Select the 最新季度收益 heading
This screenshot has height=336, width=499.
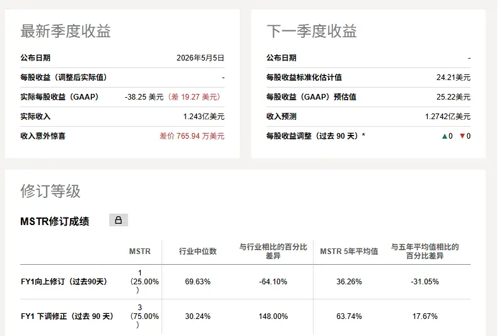(x=66, y=31)
